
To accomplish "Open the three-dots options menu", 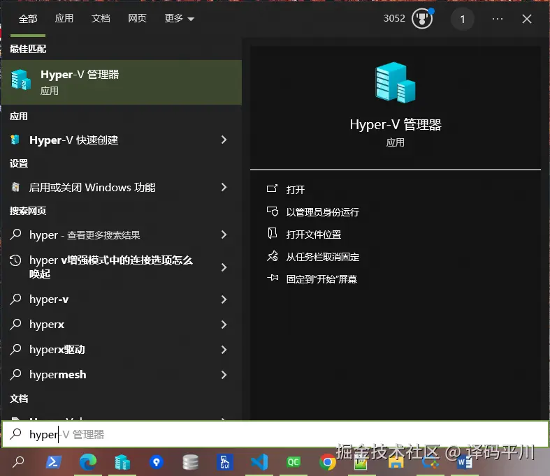I will [x=498, y=19].
